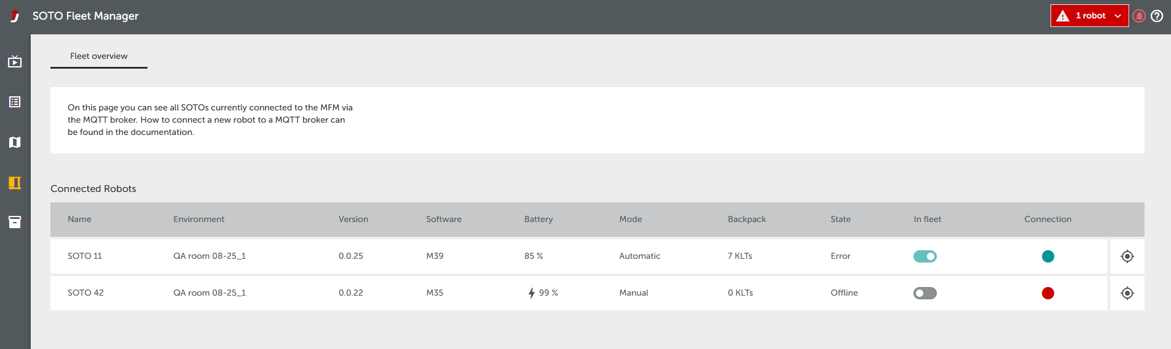1171x349 pixels.
Task: Switch to the Fleet overview tab
Action: [99, 56]
